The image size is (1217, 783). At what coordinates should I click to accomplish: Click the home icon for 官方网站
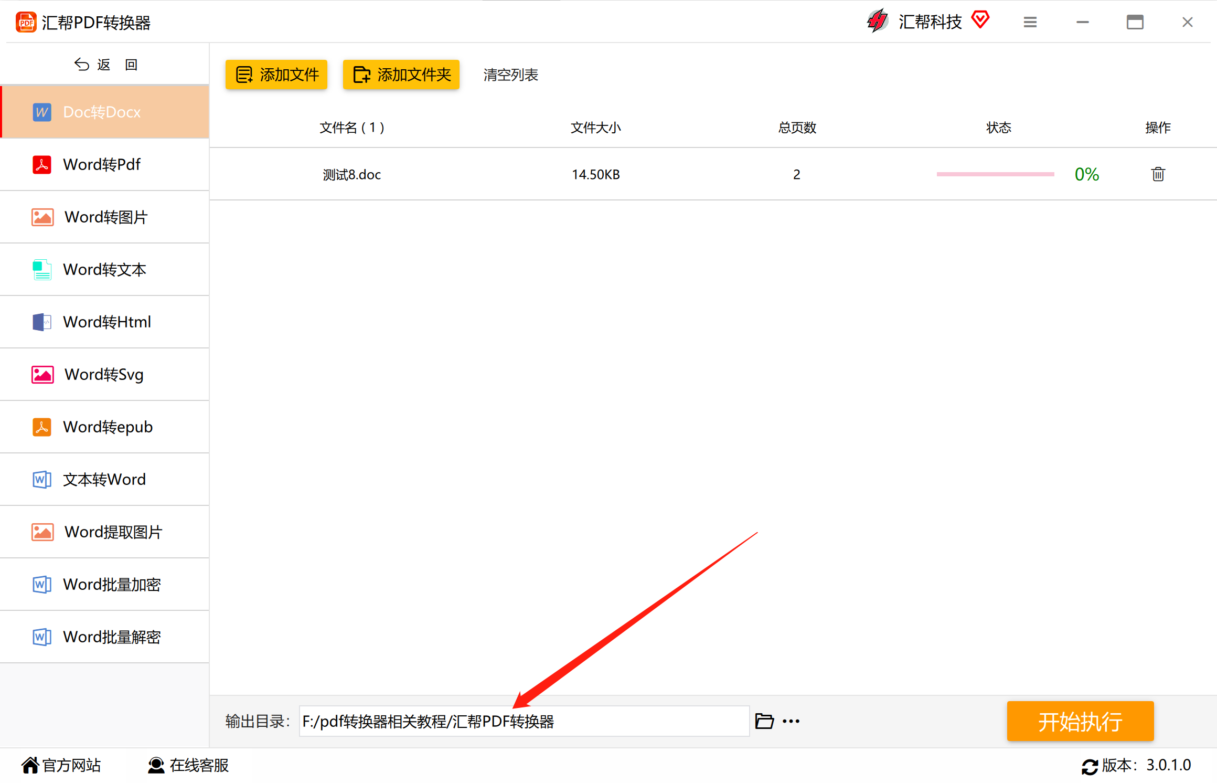point(30,765)
